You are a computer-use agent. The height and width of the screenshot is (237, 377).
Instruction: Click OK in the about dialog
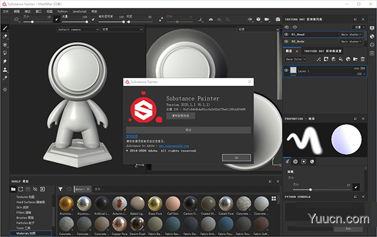point(236,157)
